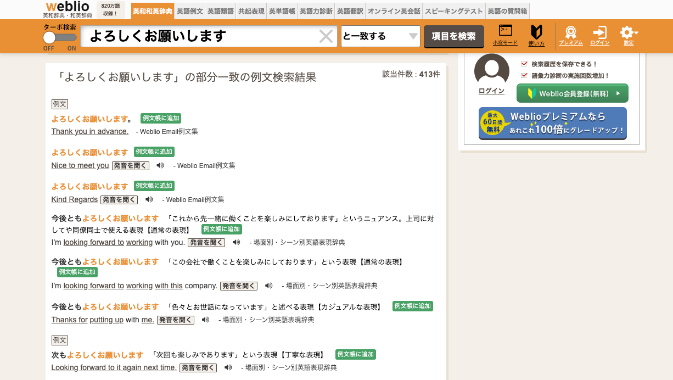
Task: Open the 設定 gear icon
Action: (626, 32)
